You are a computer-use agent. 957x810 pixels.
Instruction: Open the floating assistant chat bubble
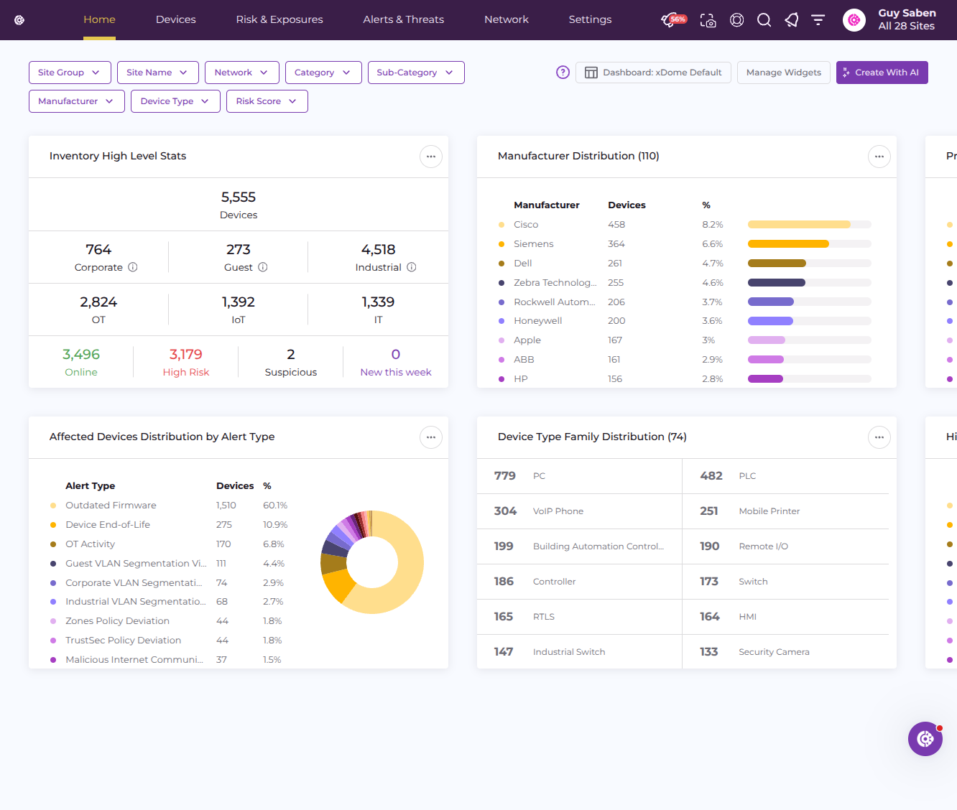tap(925, 739)
